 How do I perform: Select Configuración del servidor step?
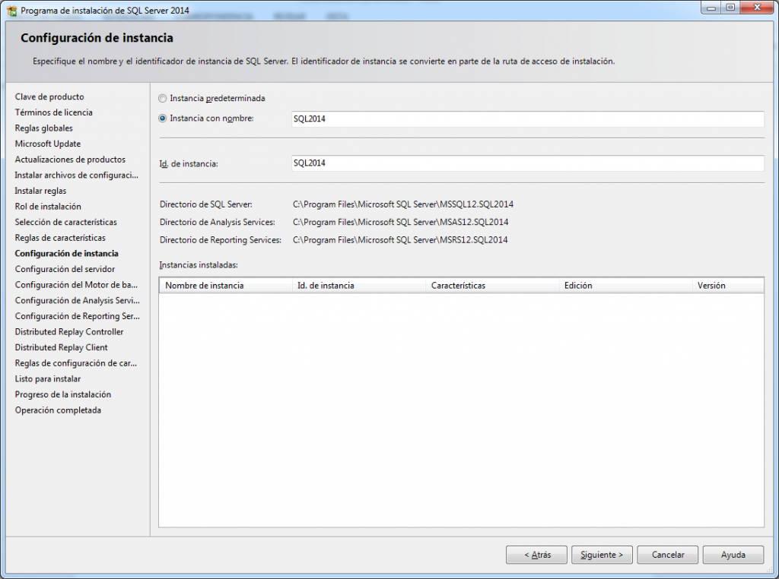(x=65, y=270)
